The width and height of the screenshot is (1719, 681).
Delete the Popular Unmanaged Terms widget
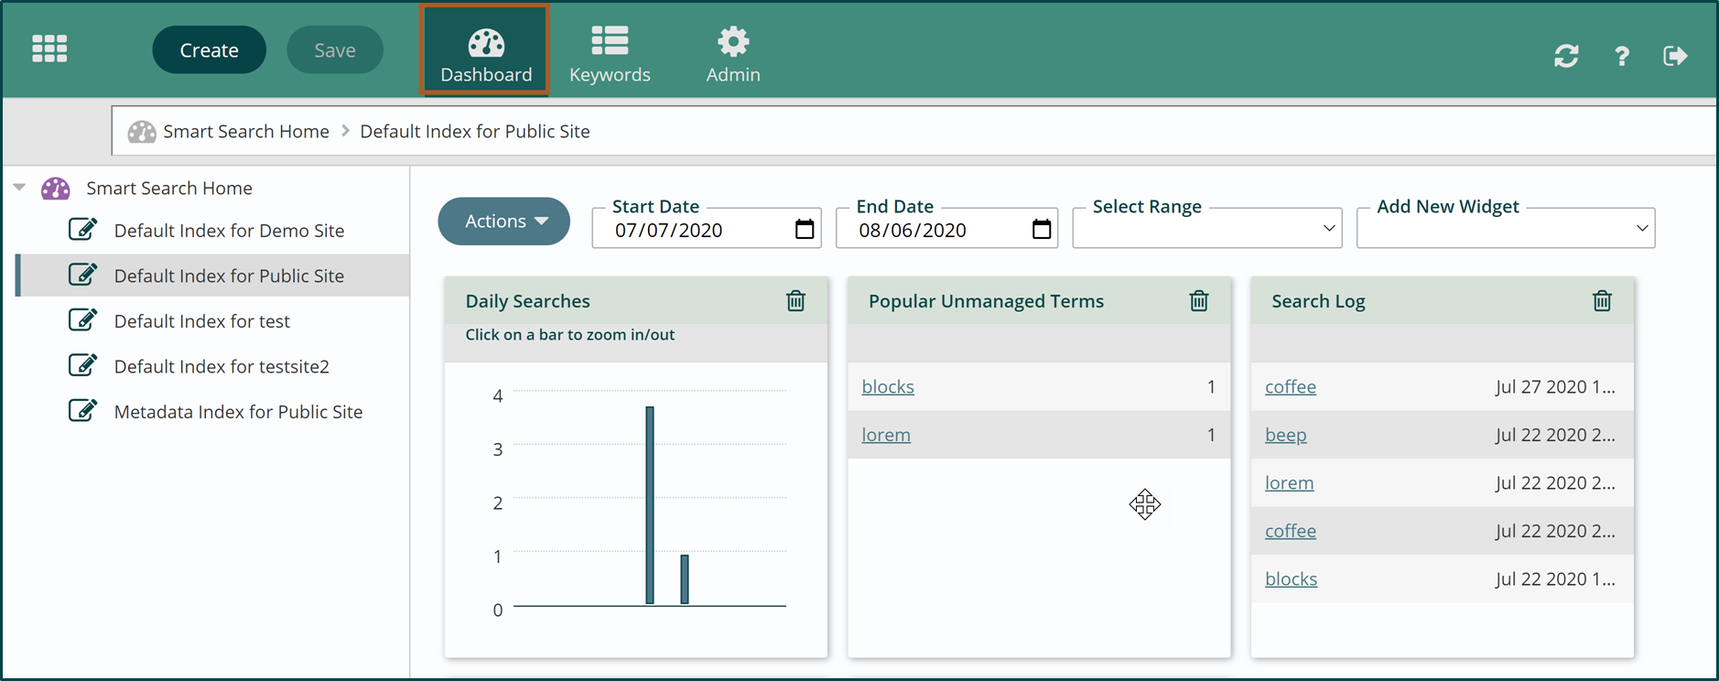[x=1199, y=300]
